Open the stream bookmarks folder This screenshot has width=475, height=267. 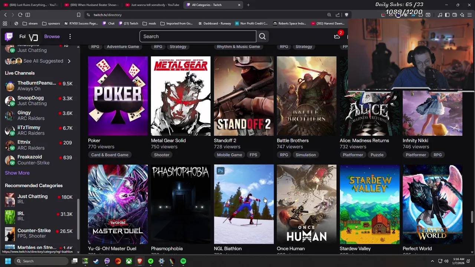30,23
